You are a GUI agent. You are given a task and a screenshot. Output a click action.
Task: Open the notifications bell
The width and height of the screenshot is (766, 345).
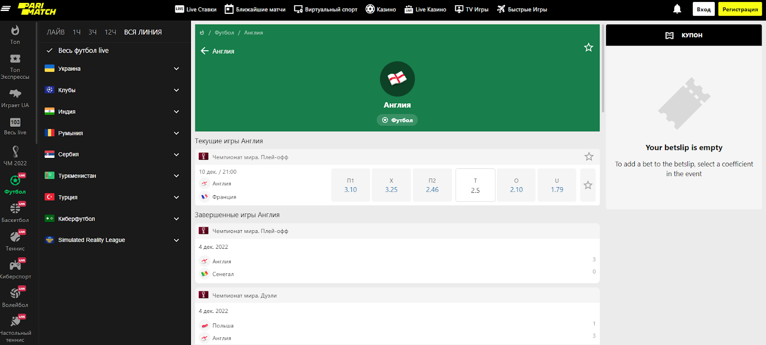coord(677,9)
